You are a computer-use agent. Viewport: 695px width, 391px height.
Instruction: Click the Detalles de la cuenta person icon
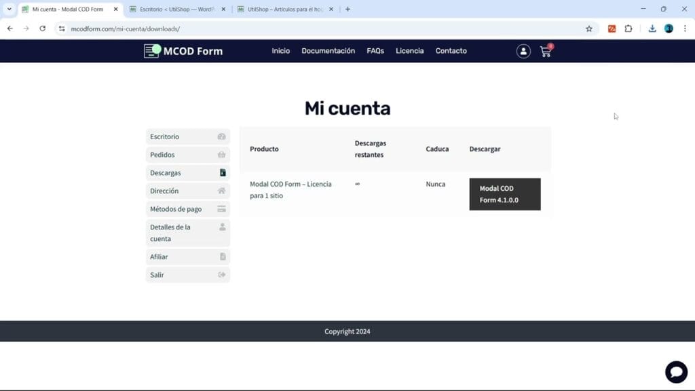pyautogui.click(x=223, y=227)
